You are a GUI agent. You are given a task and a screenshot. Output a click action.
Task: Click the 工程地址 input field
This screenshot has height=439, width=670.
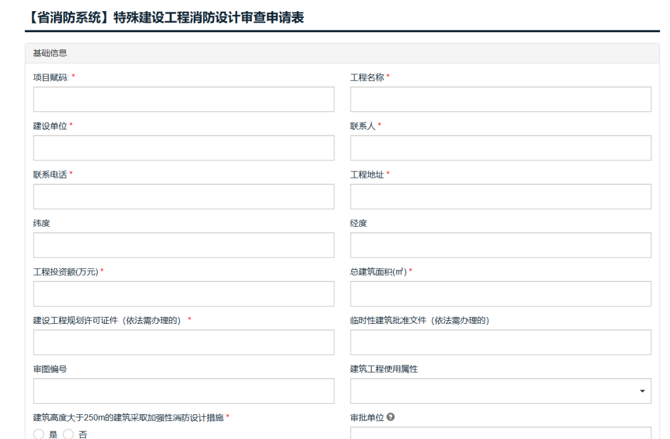tap(499, 196)
